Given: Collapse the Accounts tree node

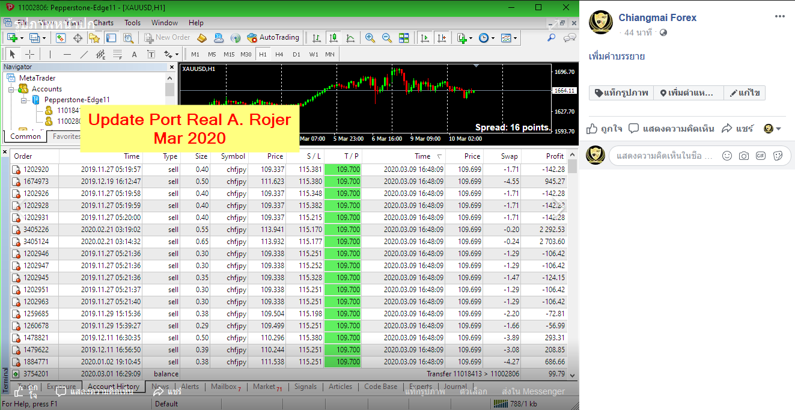Looking at the screenshot, I should pyautogui.click(x=11, y=88).
